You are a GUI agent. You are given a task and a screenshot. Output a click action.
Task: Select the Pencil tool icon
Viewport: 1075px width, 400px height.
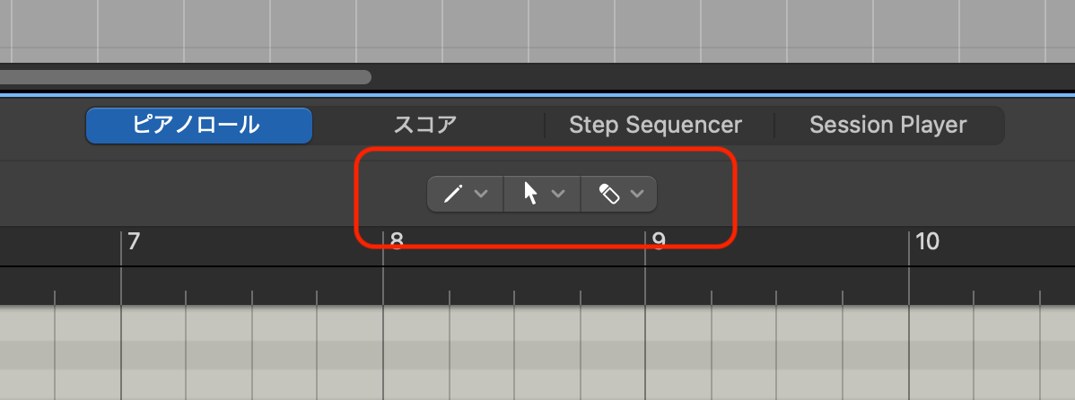[x=452, y=194]
